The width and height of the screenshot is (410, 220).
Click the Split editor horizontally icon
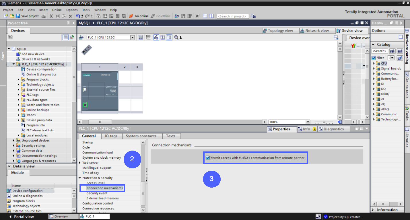(x=205, y=16)
